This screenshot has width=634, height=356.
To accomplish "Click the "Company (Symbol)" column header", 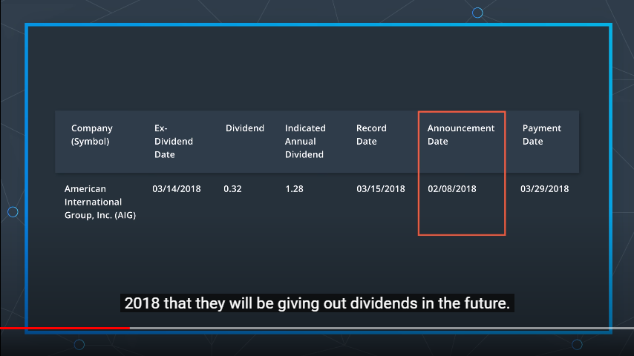I will tap(92, 134).
